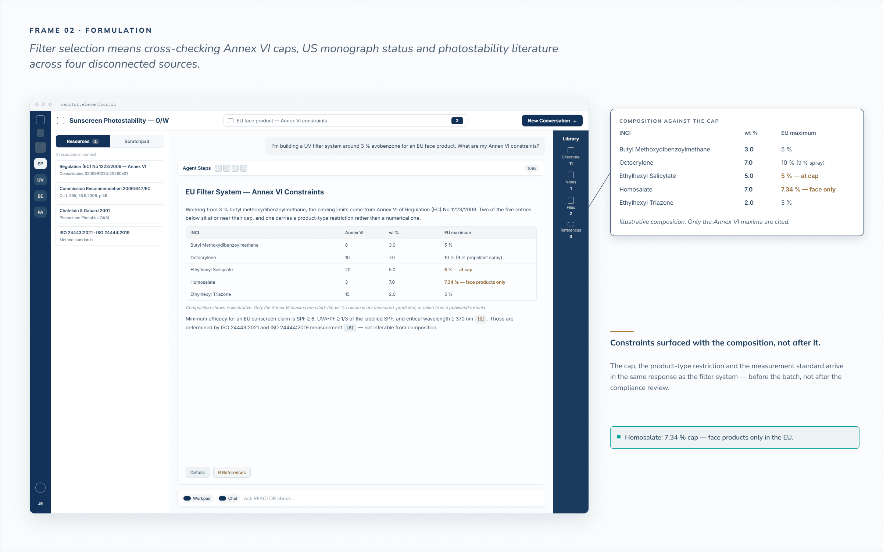Follow citation link [2]
Screen dimensions: 883x552
[480, 319]
